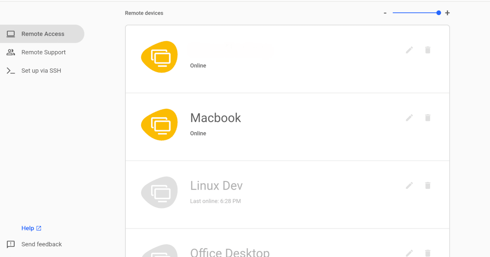Open the Help link
This screenshot has height=257, width=490.
[x=29, y=228]
